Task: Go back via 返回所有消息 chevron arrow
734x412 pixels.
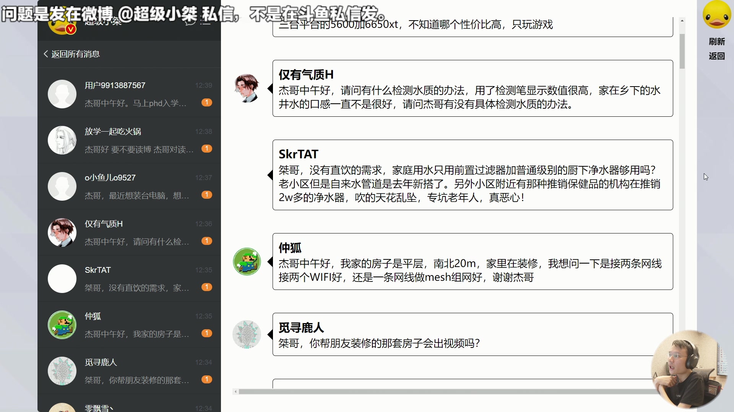Action: (x=46, y=54)
